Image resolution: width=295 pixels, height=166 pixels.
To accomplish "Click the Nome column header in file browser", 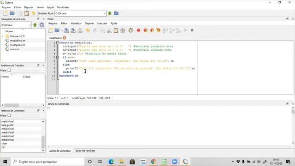I will (9, 31).
